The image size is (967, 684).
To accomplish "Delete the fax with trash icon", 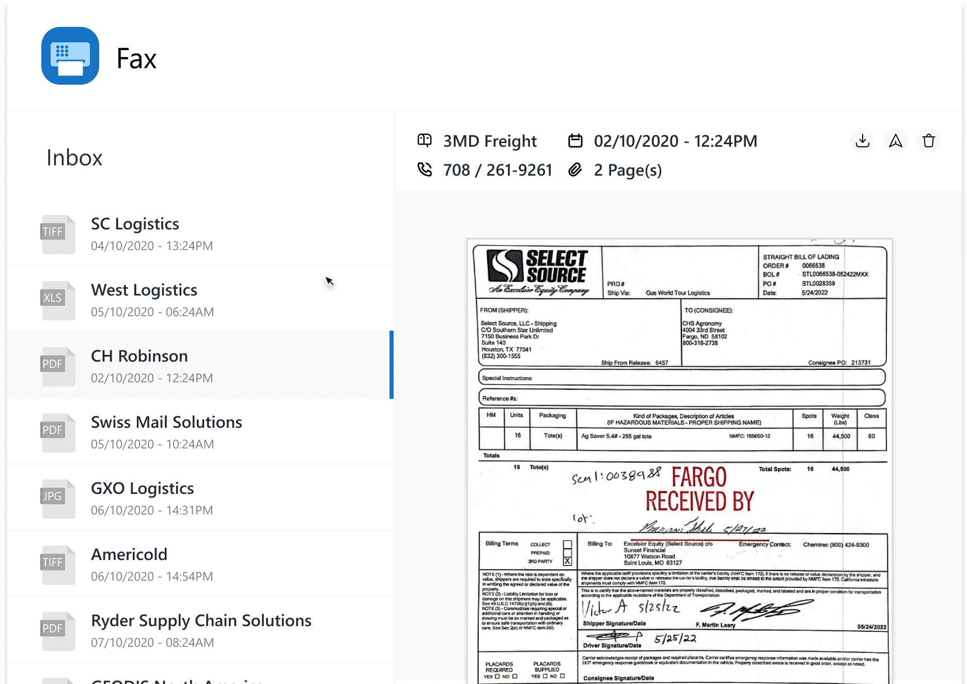I will (x=929, y=141).
